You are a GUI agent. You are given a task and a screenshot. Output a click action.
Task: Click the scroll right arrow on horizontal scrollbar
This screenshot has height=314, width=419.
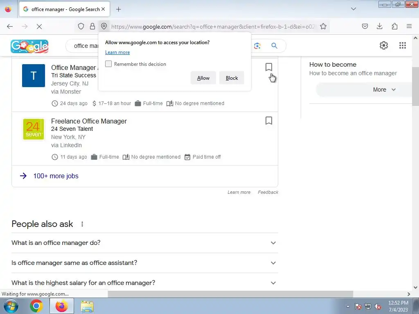coord(409,294)
